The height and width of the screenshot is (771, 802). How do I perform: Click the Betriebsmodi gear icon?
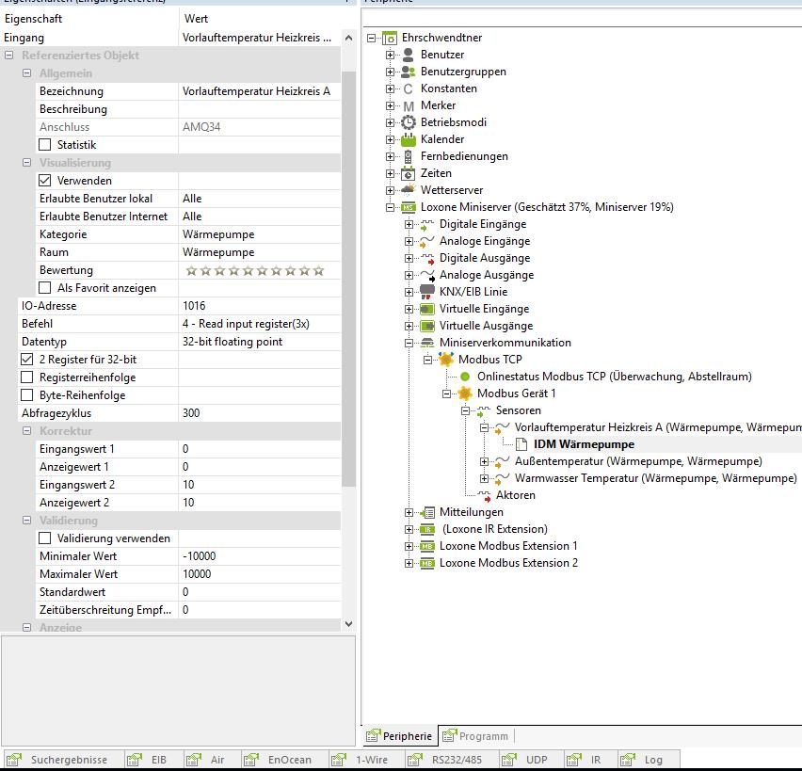pyautogui.click(x=409, y=122)
